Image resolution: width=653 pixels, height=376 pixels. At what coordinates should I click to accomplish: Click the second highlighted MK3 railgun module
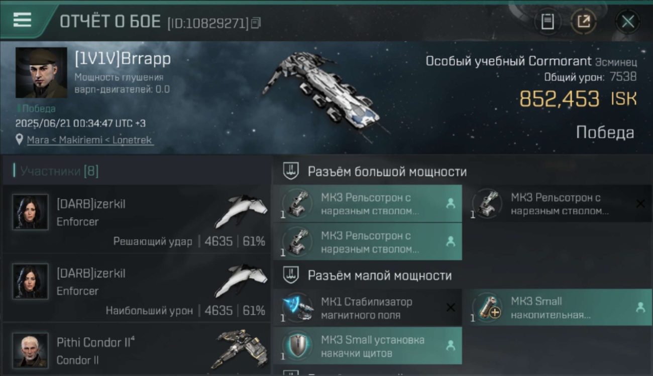[367, 242]
